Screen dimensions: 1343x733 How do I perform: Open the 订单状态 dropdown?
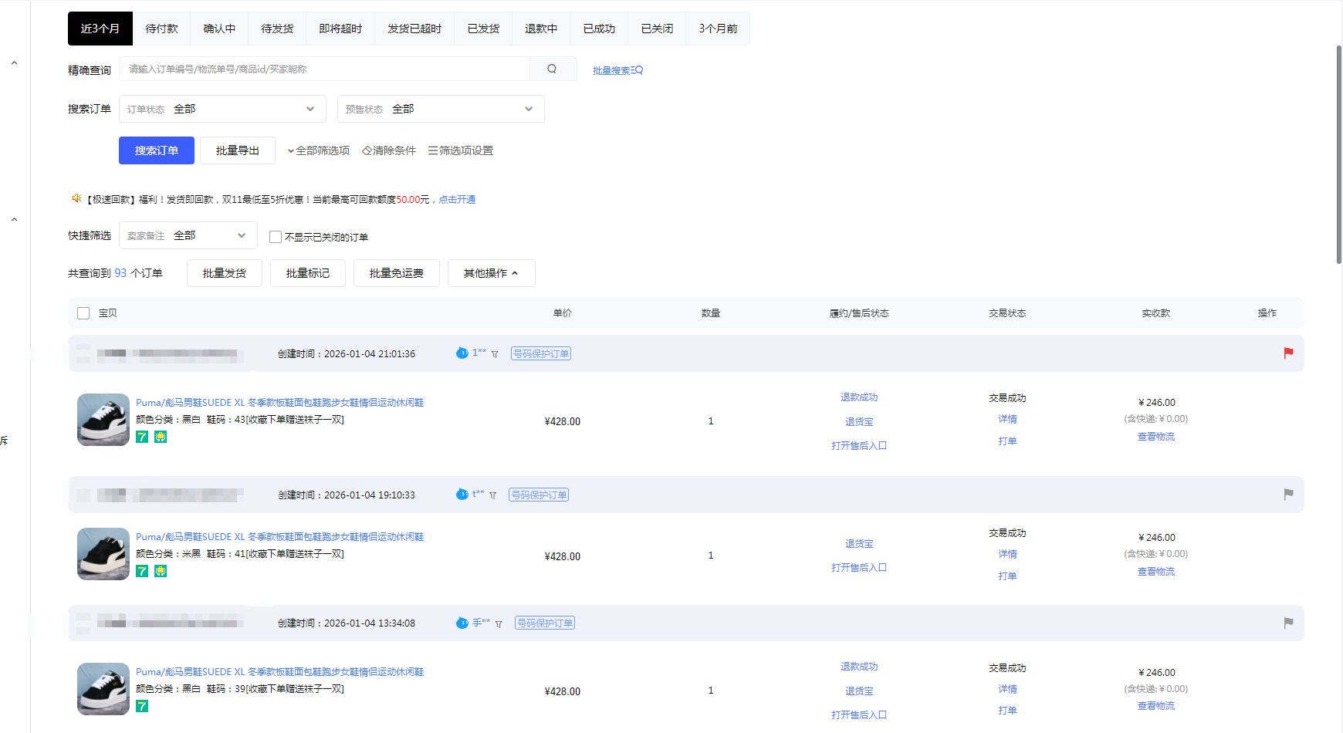pyautogui.click(x=222, y=109)
